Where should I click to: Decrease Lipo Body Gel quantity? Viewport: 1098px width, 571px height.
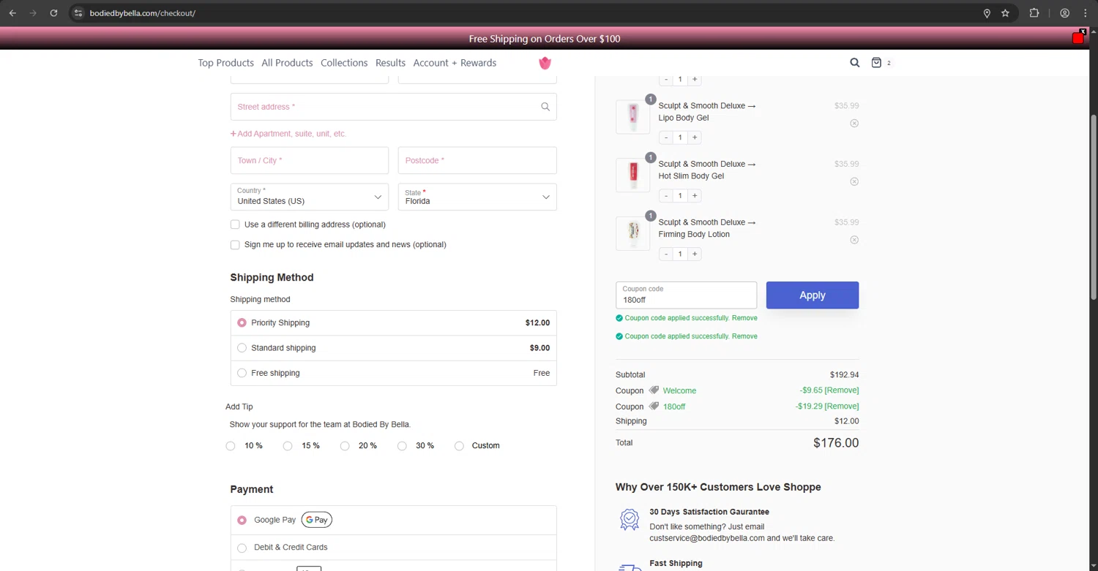[666, 137]
